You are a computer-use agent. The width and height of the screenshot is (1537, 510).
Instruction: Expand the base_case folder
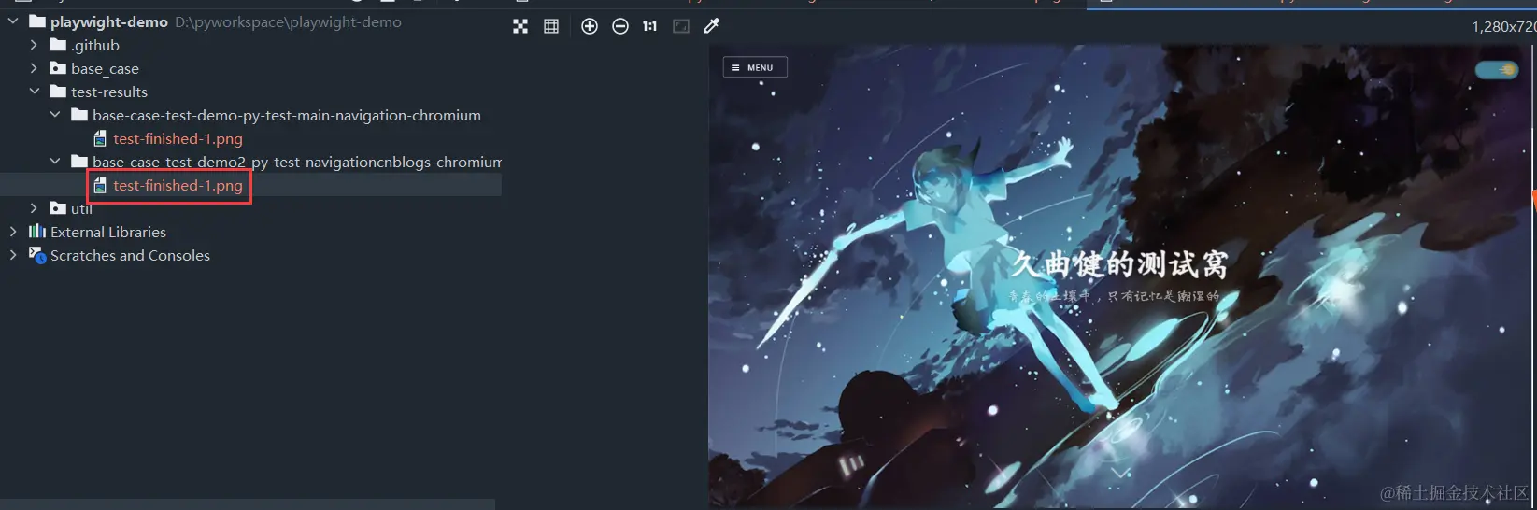(34, 68)
